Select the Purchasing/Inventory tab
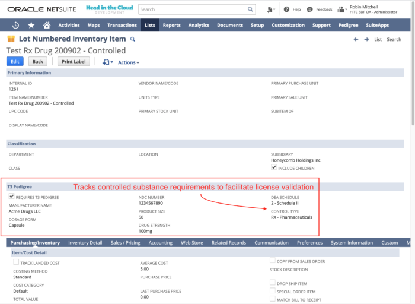This screenshot has height=304, width=415. [35, 243]
